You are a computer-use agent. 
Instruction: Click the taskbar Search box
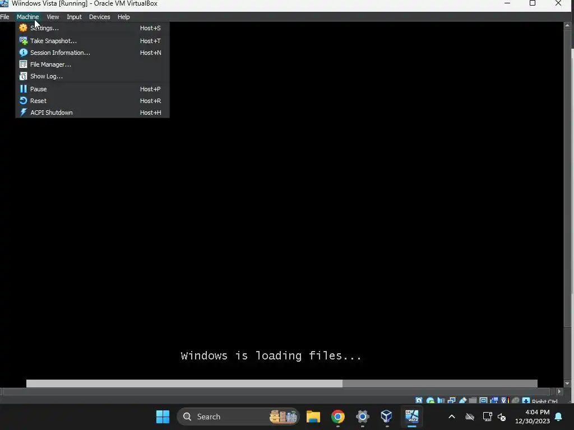point(238,417)
